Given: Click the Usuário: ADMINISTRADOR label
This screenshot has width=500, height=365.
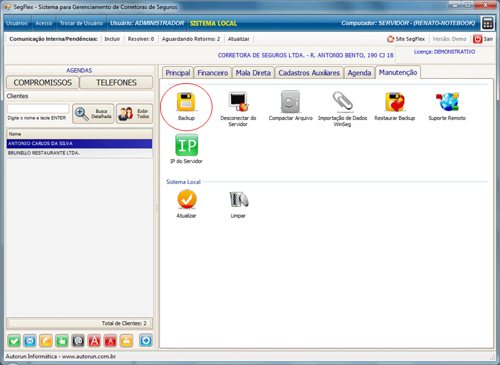Looking at the screenshot, I should (147, 23).
